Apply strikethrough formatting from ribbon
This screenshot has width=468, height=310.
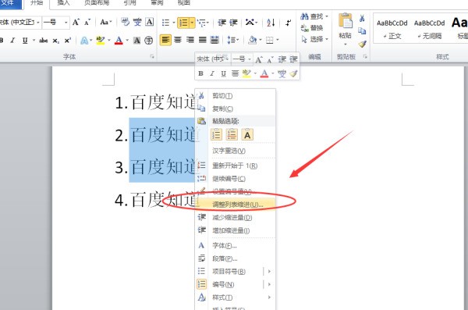[x=43, y=41]
